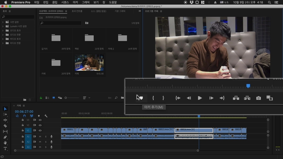Select the Selection arrow tool

[5, 109]
